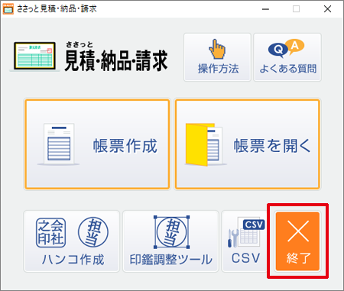
Task: Launch 印鑑調整ツール
Action: point(170,241)
